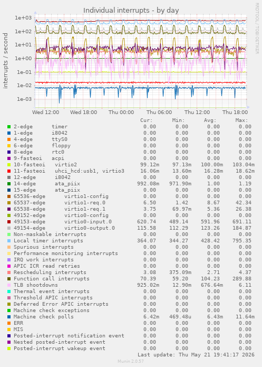
Task: Click the red swatch for 11-fasteoi uhci_hcd
Action: point(9,171)
